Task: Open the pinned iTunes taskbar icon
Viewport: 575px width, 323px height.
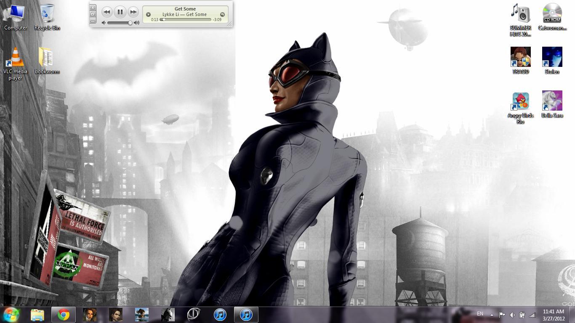Action: tap(220, 315)
